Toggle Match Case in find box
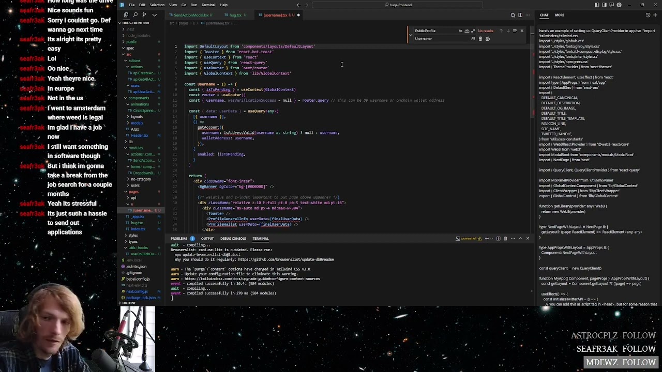The image size is (662, 372). tap(460, 30)
